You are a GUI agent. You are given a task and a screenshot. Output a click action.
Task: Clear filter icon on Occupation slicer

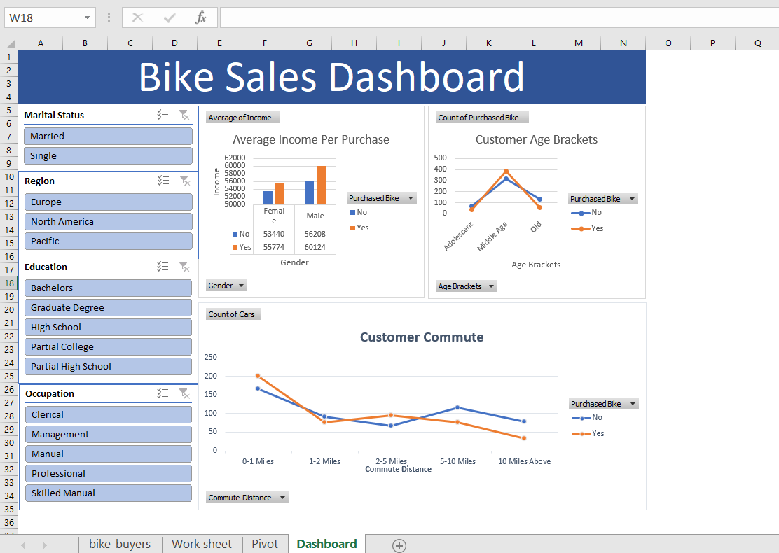184,393
